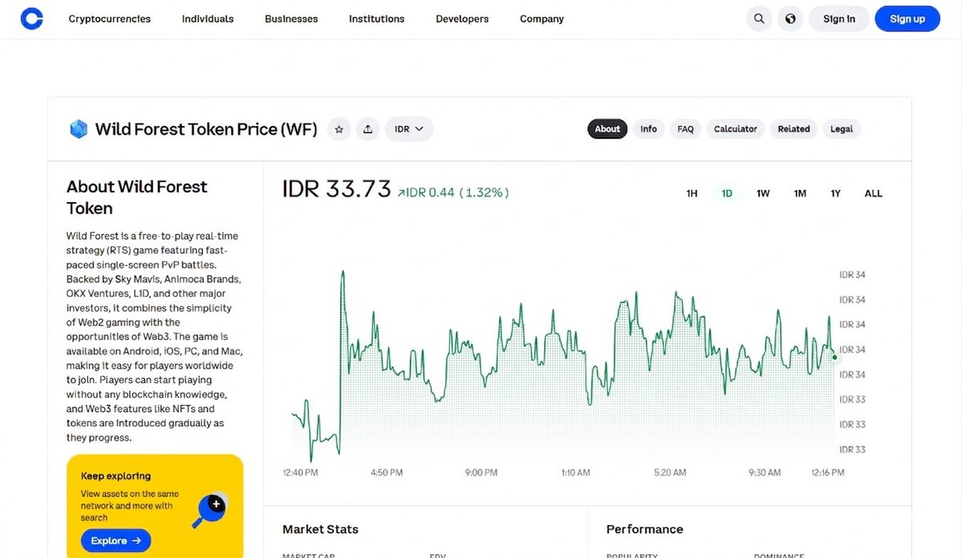
Task: Click the 4:50 PM axis label
Action: (x=386, y=473)
